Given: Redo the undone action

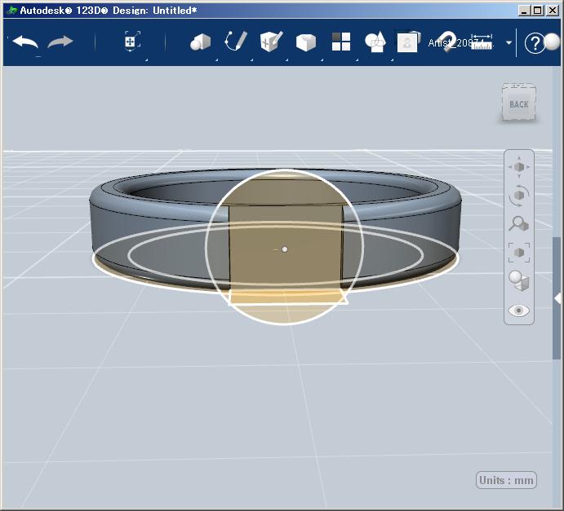Looking at the screenshot, I should (x=60, y=42).
